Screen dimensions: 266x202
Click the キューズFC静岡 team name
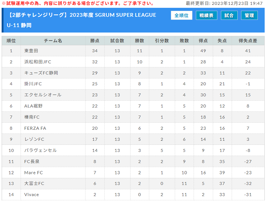pyautogui.click(x=41, y=73)
